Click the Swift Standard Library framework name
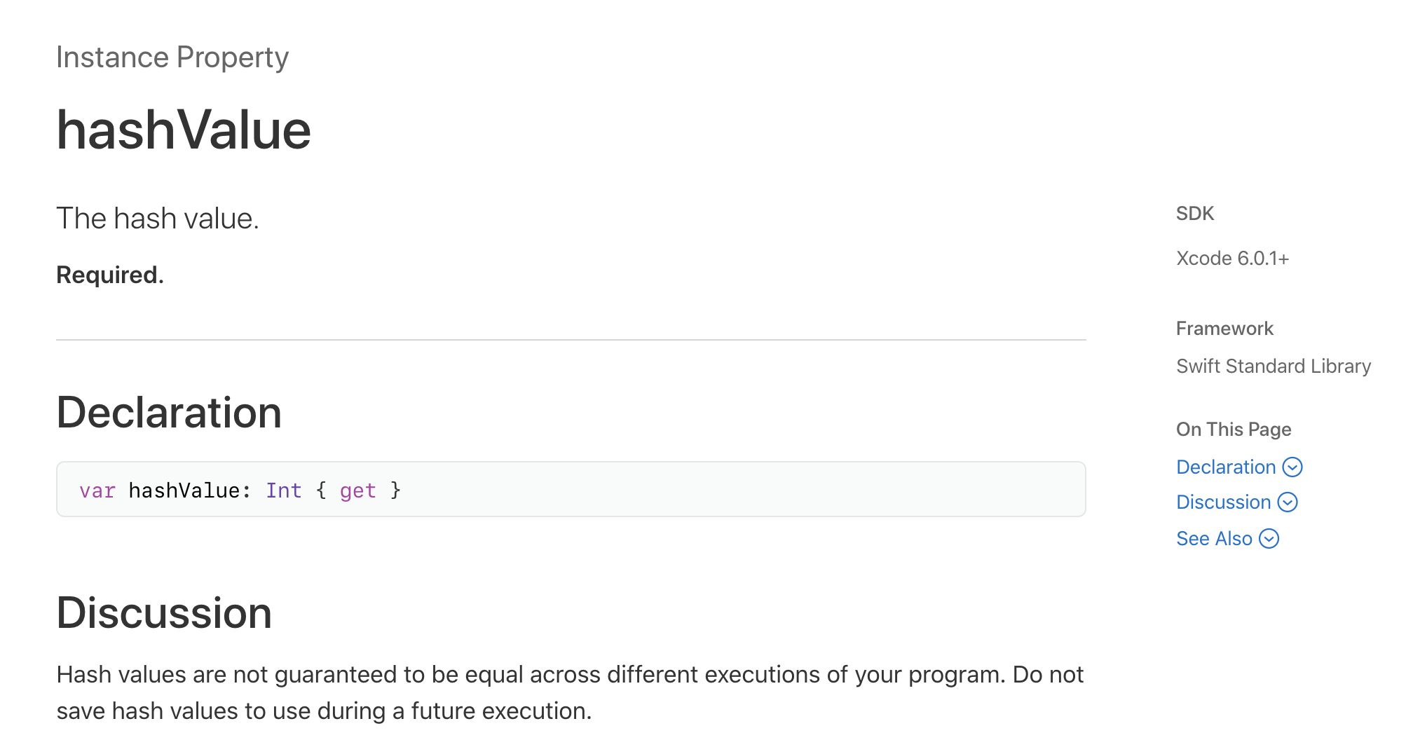This screenshot has width=1413, height=754. pos(1273,366)
